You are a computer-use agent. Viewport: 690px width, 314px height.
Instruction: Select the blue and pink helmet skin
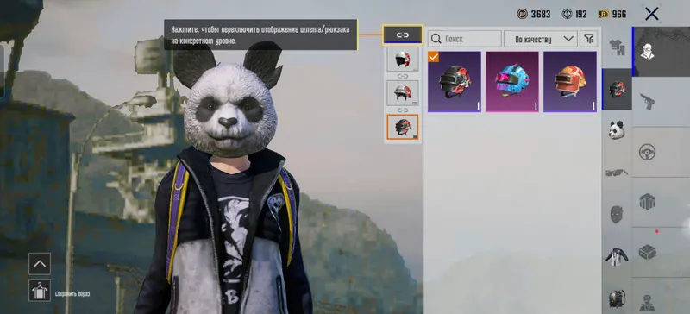(512, 82)
